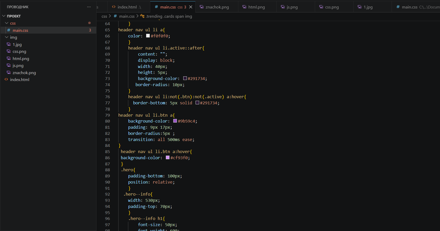Switch to the html.png tab
Image resolution: width=440 pixels, height=231 pixels.
point(256,7)
